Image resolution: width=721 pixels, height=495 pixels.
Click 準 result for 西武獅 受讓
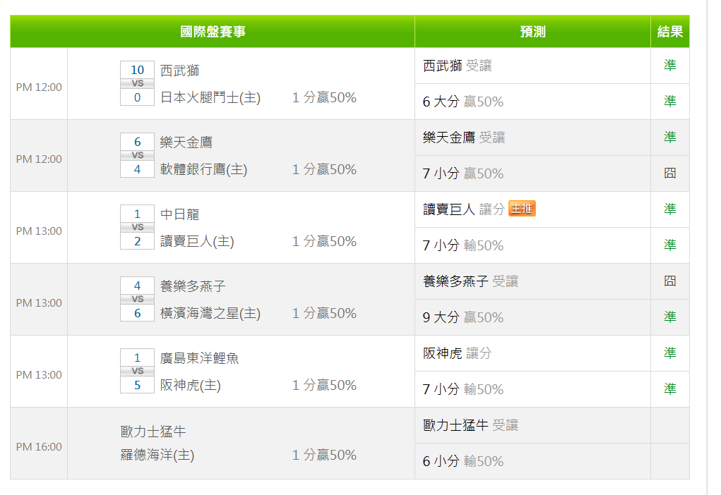pyautogui.click(x=670, y=65)
